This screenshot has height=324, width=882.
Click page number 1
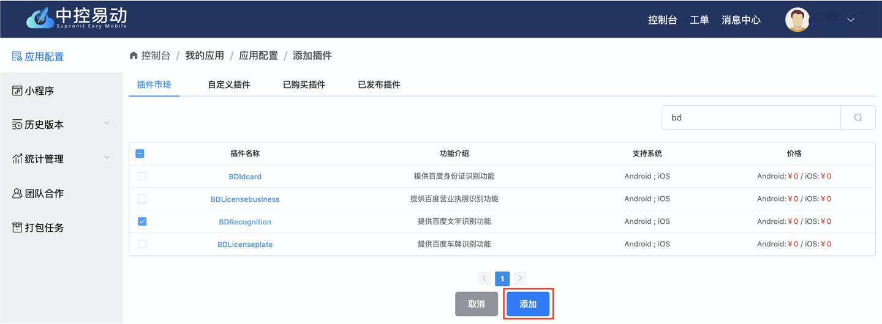[x=502, y=278]
